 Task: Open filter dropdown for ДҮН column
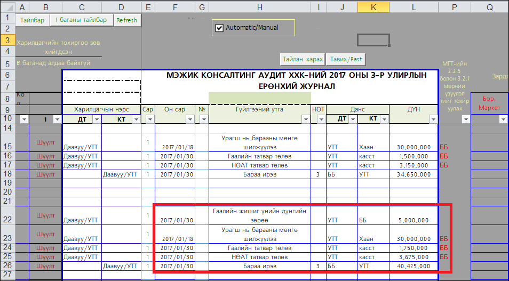432,119
